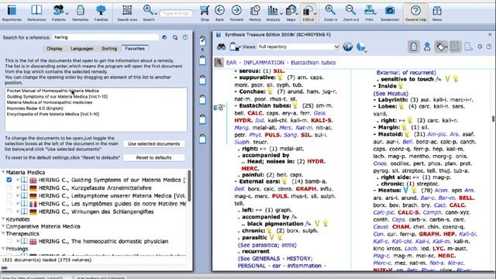Click the globe icon next to Views

point(348,46)
